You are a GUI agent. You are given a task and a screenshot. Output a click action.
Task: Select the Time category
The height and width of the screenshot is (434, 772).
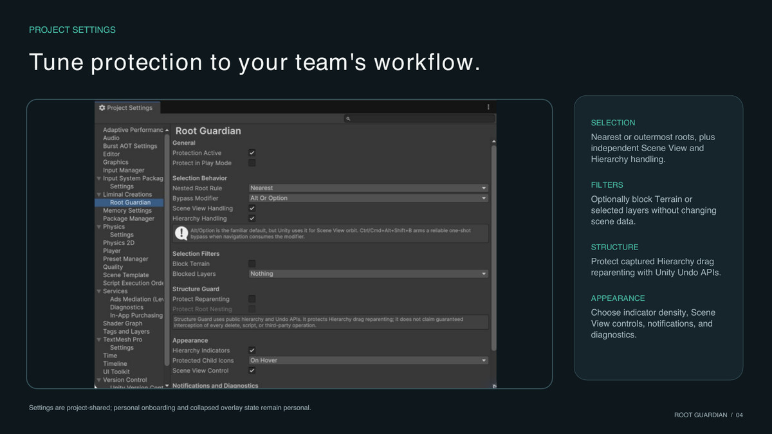pos(110,356)
